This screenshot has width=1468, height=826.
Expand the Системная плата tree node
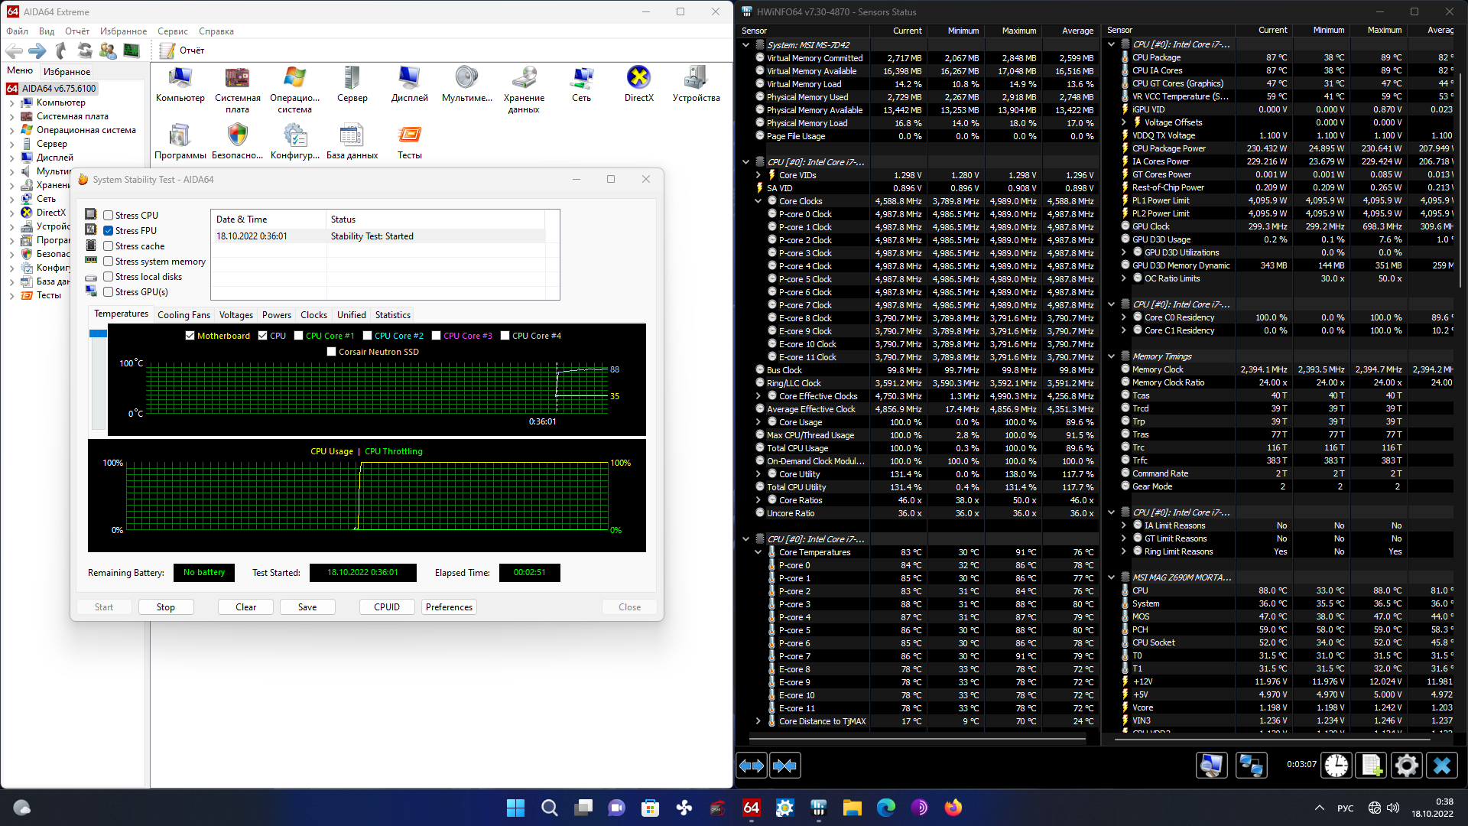point(11,116)
